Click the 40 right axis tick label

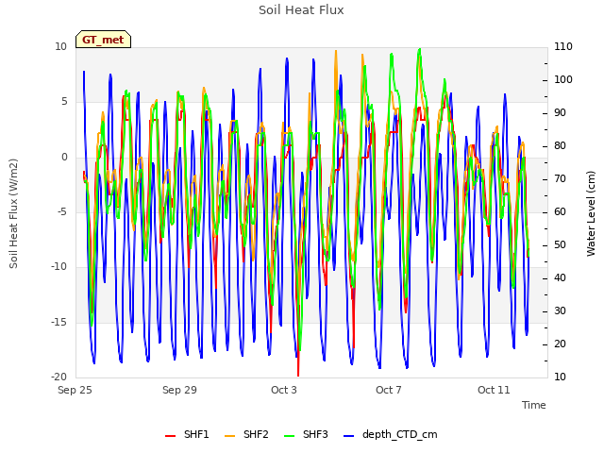(x=560, y=278)
